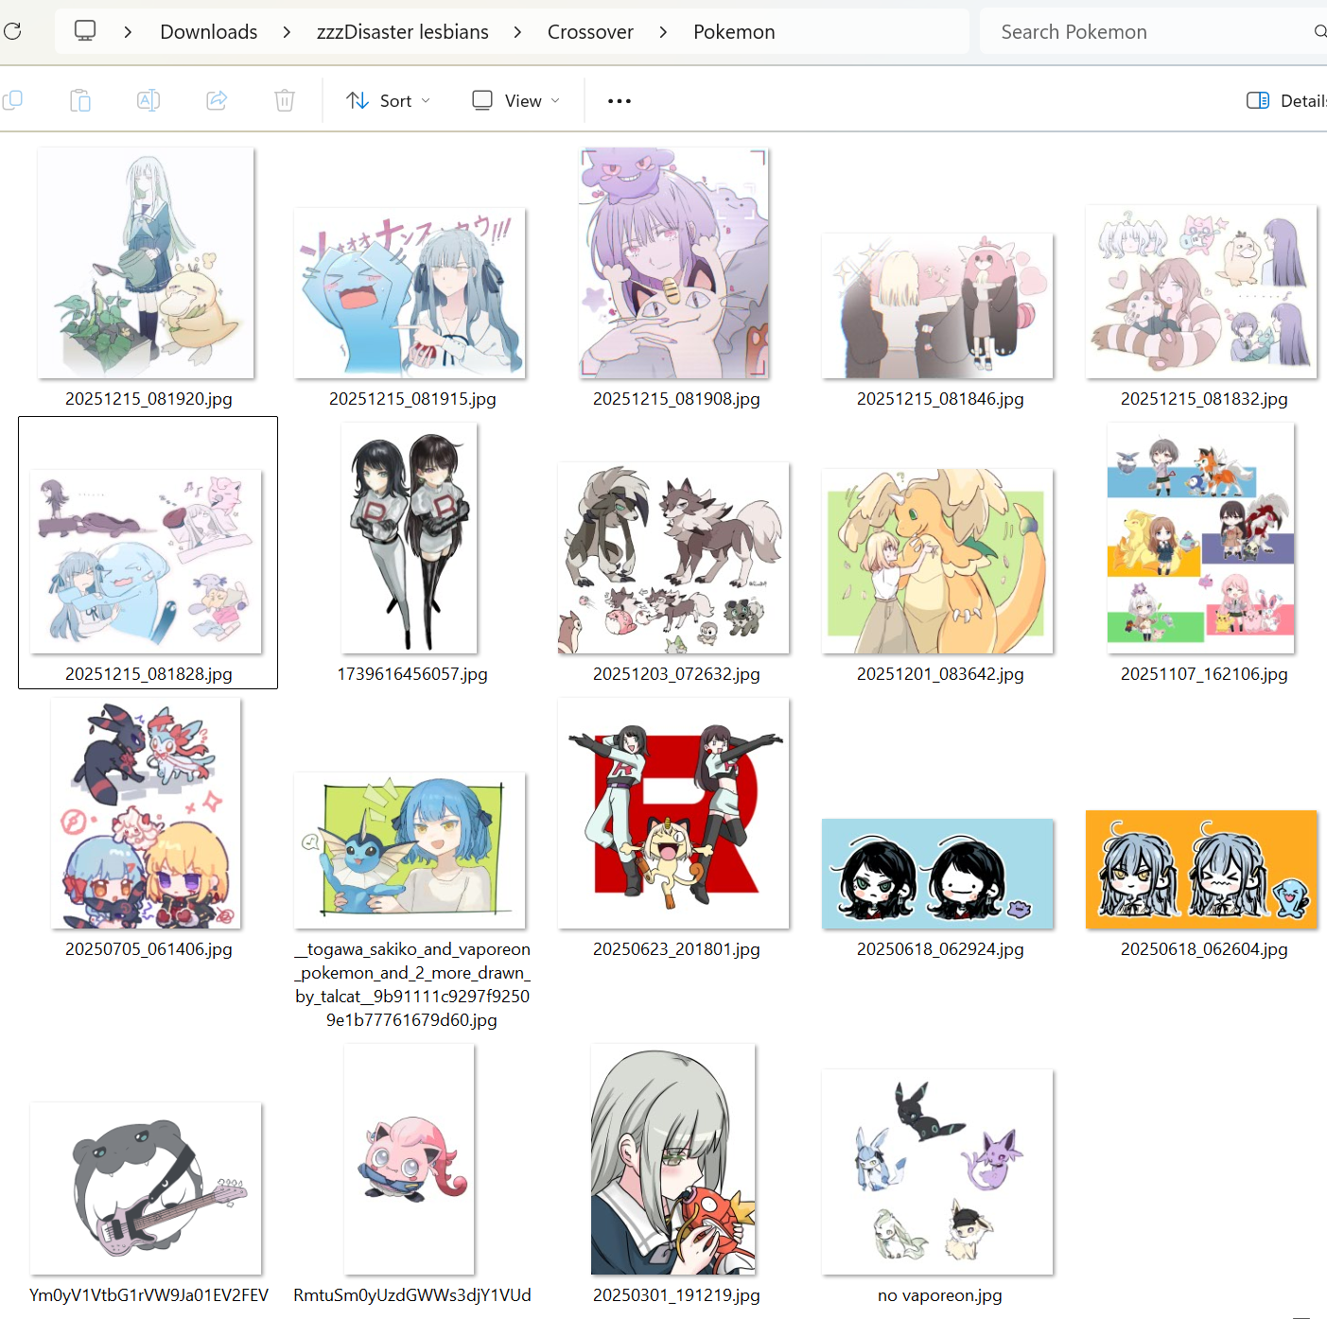1327x1319 pixels.
Task: Select the 20251215_081915.jpg thumbnail image
Action: 410,293
